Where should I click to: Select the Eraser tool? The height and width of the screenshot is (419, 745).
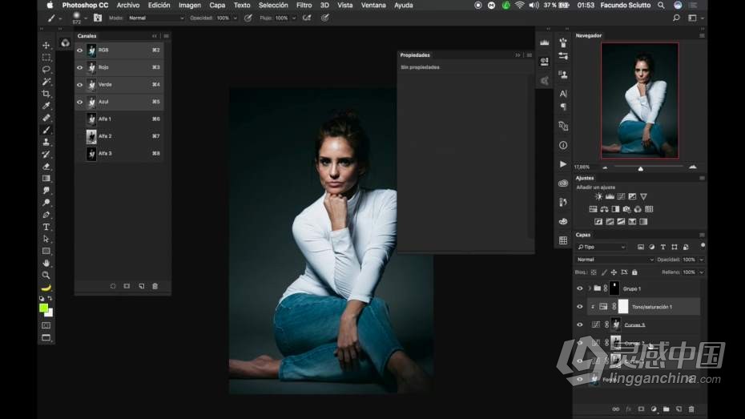(46, 167)
